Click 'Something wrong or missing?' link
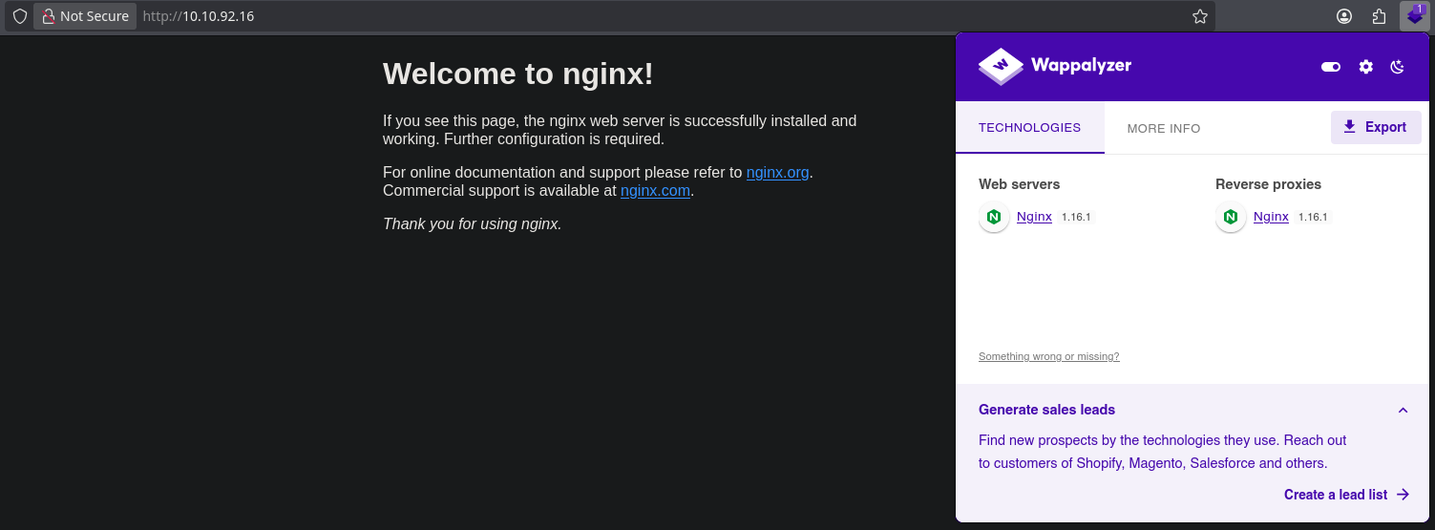 pyautogui.click(x=1048, y=356)
